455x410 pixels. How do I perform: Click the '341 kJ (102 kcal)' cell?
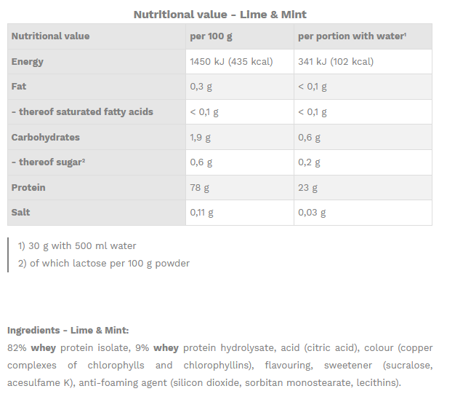[x=336, y=62]
